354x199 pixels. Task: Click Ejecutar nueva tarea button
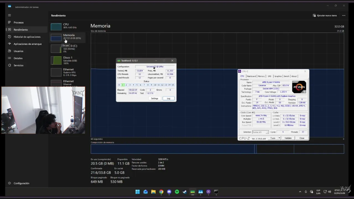(325, 15)
